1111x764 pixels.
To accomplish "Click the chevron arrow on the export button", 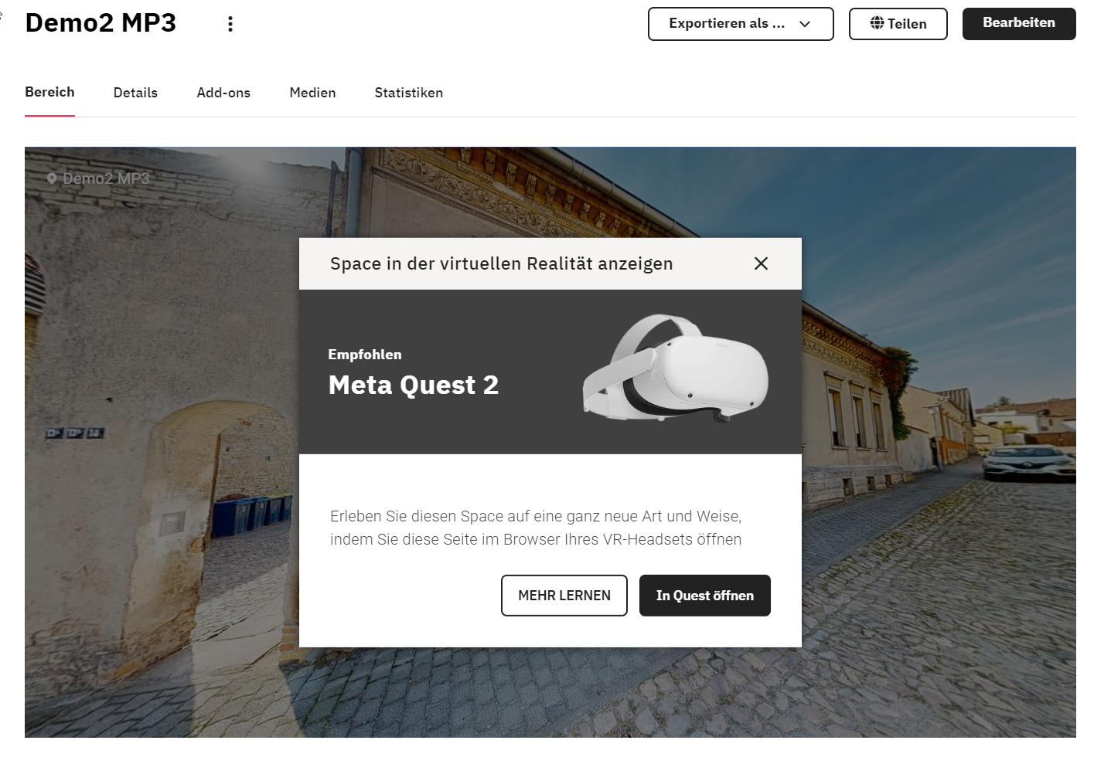I will pyautogui.click(x=805, y=24).
